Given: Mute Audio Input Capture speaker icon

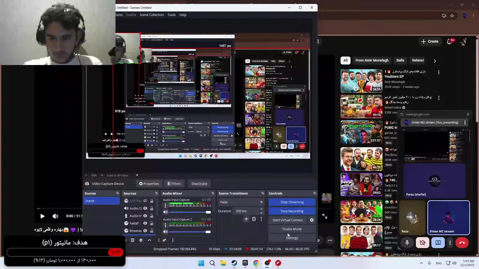Looking at the screenshot, I should [165, 212].
